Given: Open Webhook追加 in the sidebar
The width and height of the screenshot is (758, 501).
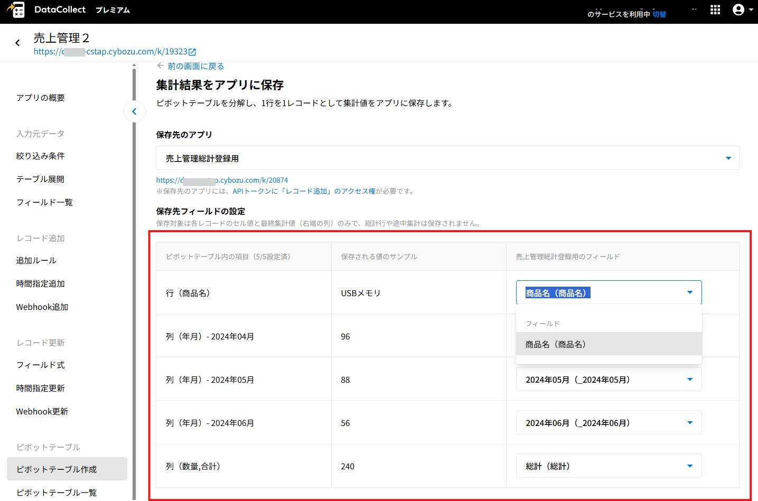Looking at the screenshot, I should (42, 307).
